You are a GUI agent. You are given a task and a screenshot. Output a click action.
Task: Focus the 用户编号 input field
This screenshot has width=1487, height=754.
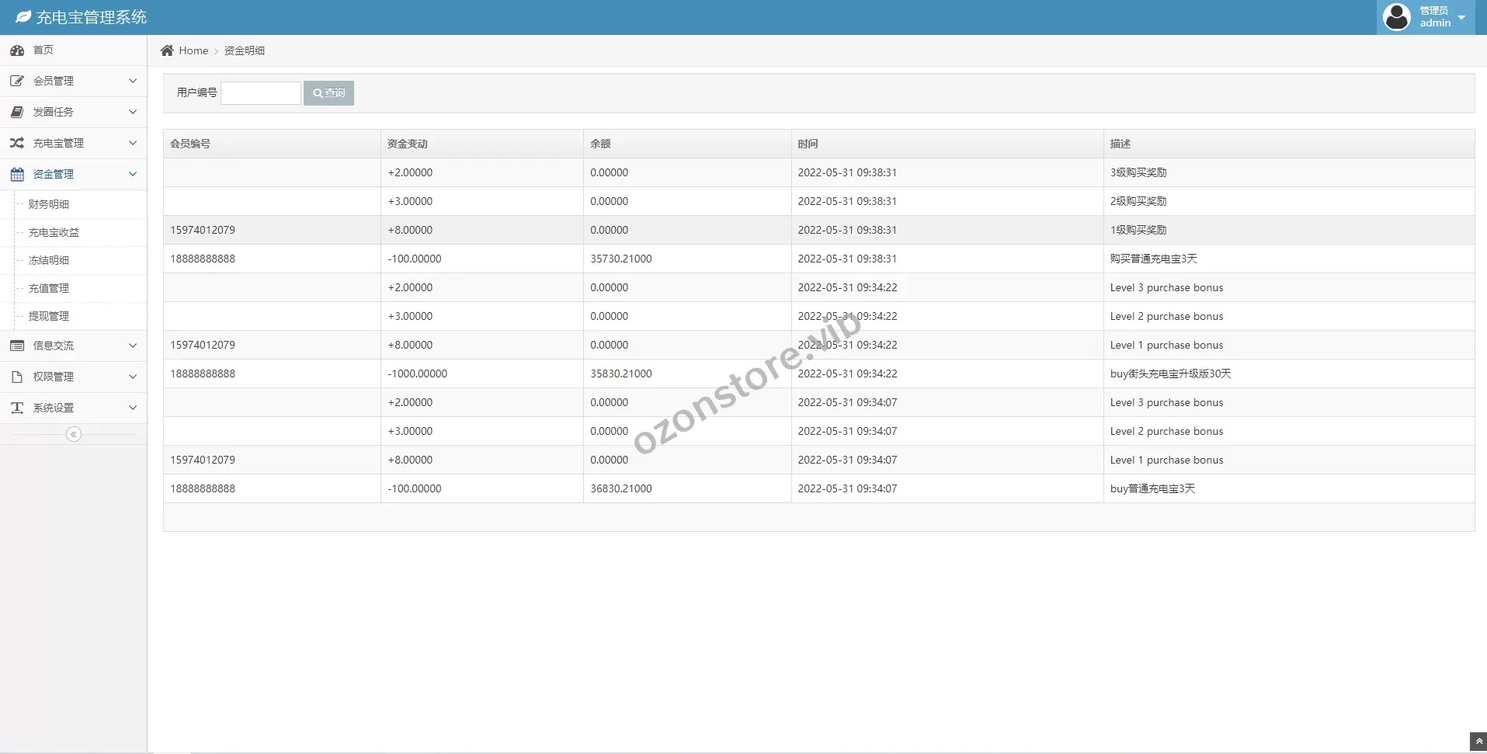click(x=261, y=93)
